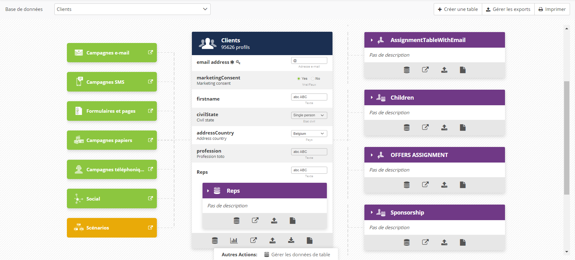This screenshot has width=575, height=260.
Task: Open civilState Single person dropdown
Action: click(309, 115)
